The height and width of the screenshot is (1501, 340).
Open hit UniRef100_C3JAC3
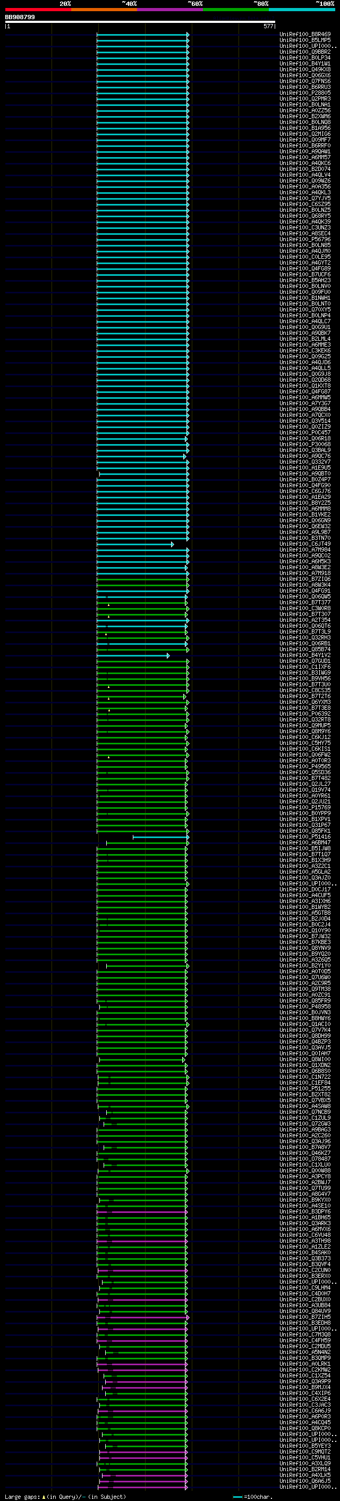(305, 1404)
